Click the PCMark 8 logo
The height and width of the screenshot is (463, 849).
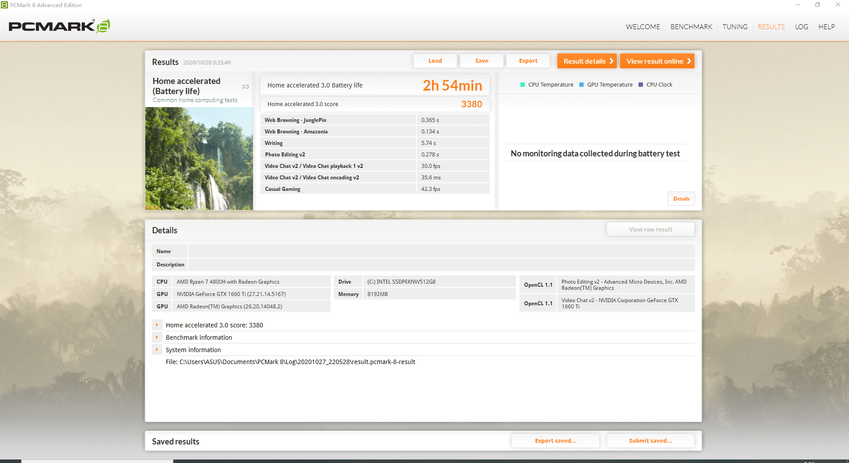(59, 26)
